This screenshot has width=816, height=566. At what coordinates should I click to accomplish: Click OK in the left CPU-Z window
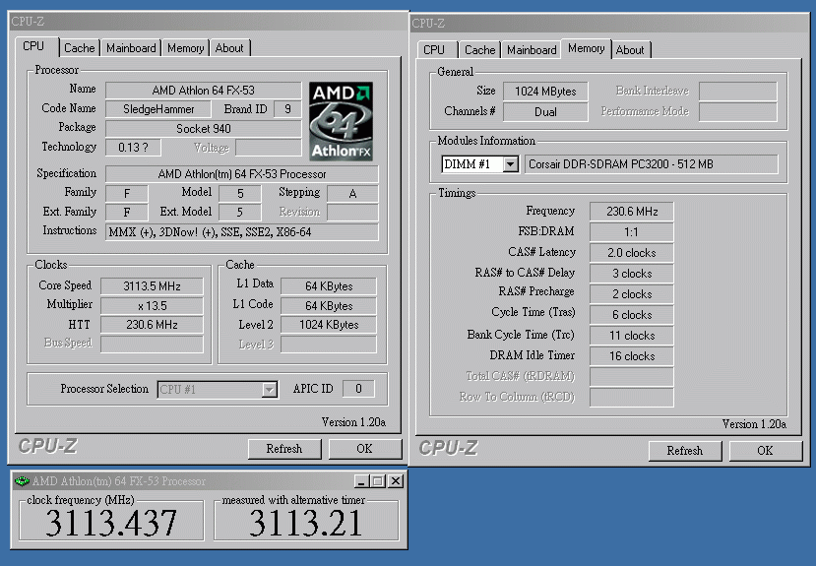(x=364, y=449)
